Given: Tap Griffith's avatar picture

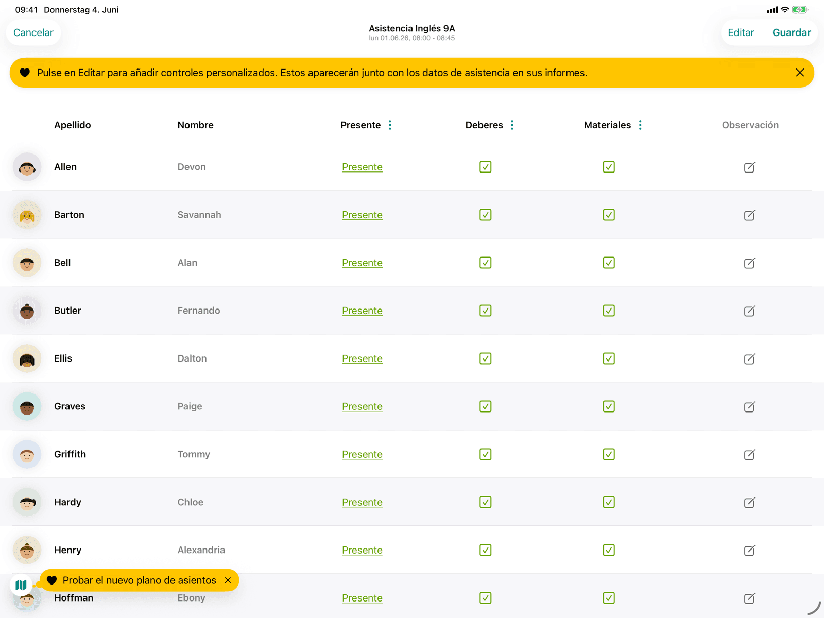Looking at the screenshot, I should (x=27, y=454).
